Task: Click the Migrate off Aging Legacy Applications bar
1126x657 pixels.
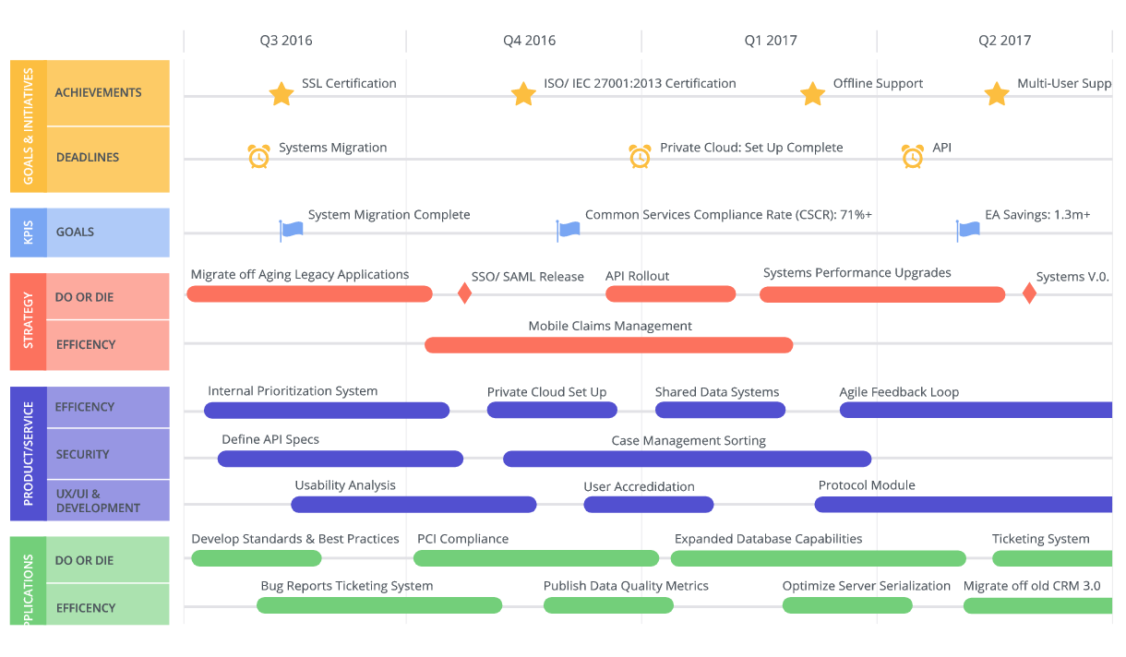Action: pos(309,294)
